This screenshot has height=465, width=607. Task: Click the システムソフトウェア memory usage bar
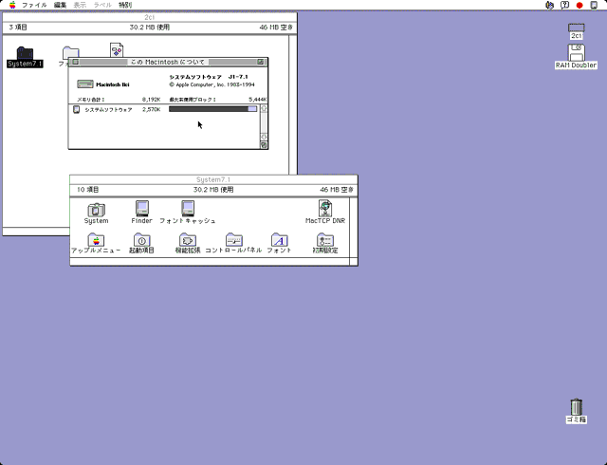(x=212, y=109)
